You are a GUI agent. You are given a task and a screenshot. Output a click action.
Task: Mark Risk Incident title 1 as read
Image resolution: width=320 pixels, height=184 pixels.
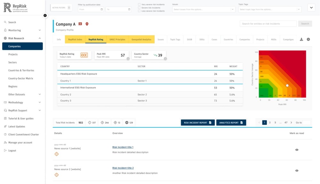coord(297,149)
